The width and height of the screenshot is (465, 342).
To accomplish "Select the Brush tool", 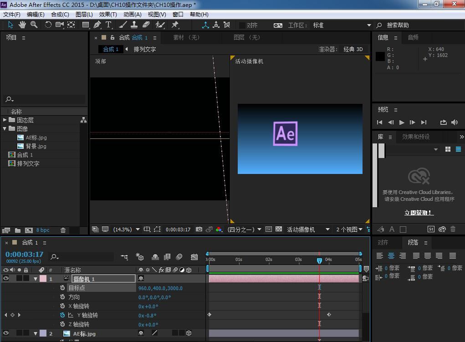I will 123,25.
